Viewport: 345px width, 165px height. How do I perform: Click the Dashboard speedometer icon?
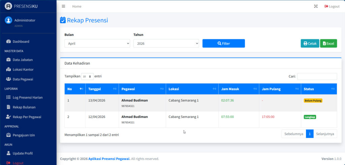click(8, 42)
